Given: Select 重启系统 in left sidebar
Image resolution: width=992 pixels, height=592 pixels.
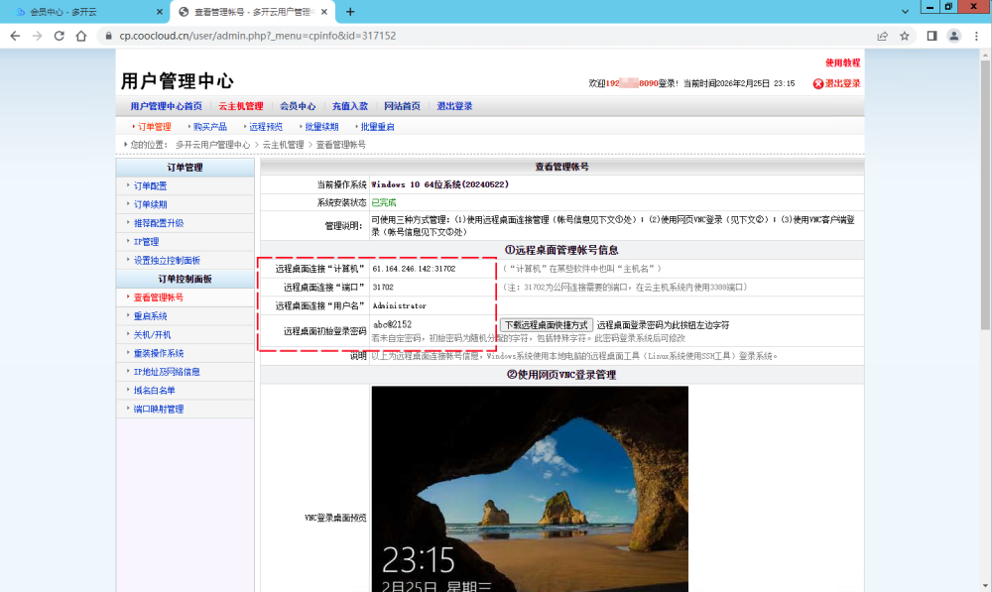Looking at the screenshot, I should pyautogui.click(x=151, y=315).
